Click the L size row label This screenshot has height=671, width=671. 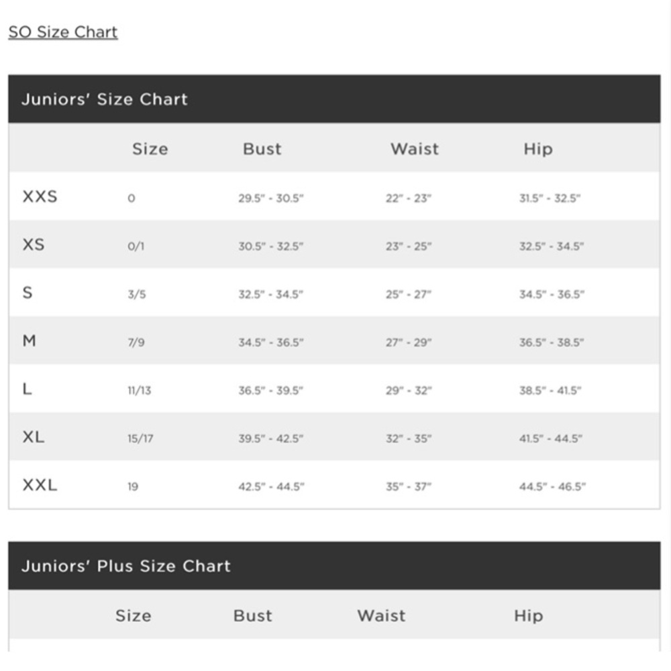tap(27, 389)
